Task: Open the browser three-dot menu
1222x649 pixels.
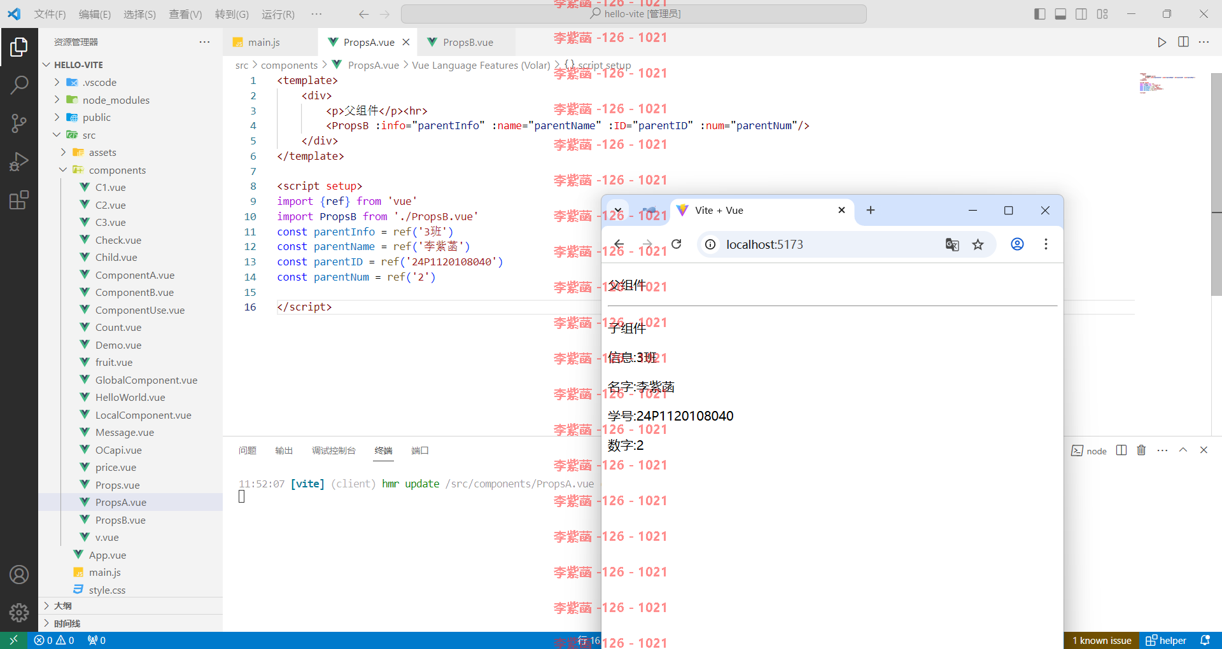Action: coord(1046,244)
